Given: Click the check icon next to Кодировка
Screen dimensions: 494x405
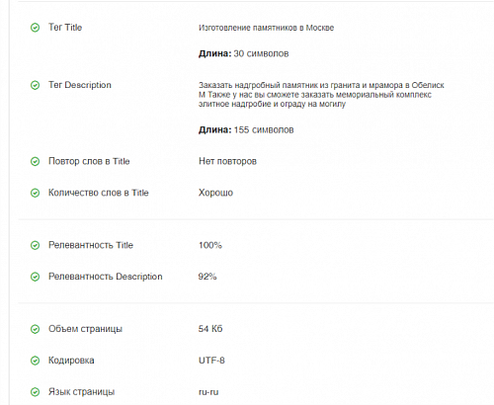Looking at the screenshot, I should click(x=35, y=361).
